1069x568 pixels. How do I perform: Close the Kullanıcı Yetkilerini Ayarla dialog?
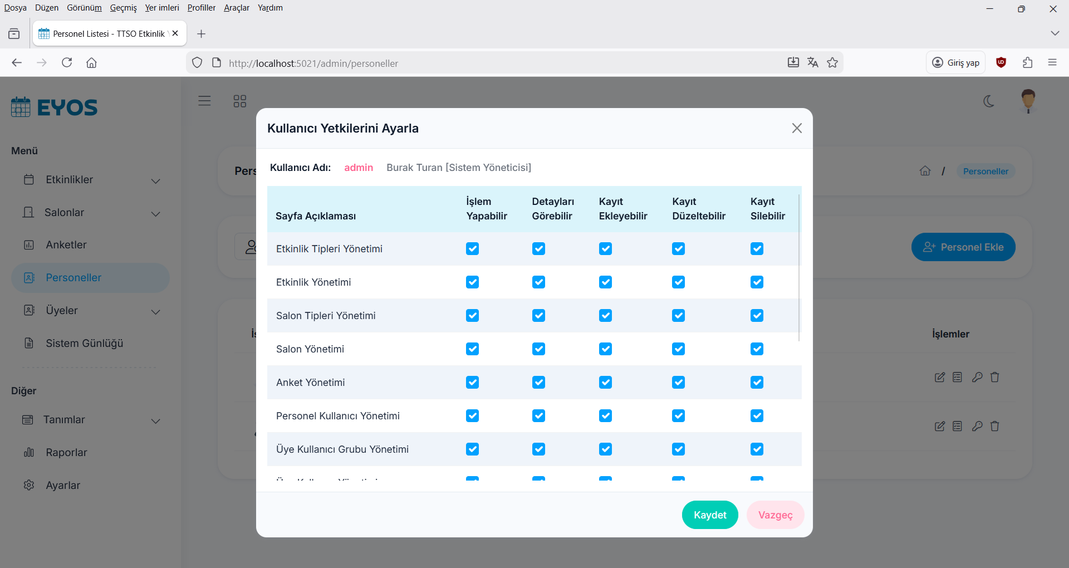(797, 128)
